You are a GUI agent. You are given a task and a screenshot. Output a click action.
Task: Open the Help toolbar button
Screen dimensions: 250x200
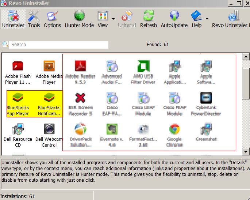tap(197, 19)
